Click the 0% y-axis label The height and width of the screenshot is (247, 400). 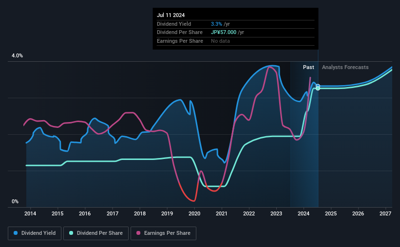pos(15,201)
